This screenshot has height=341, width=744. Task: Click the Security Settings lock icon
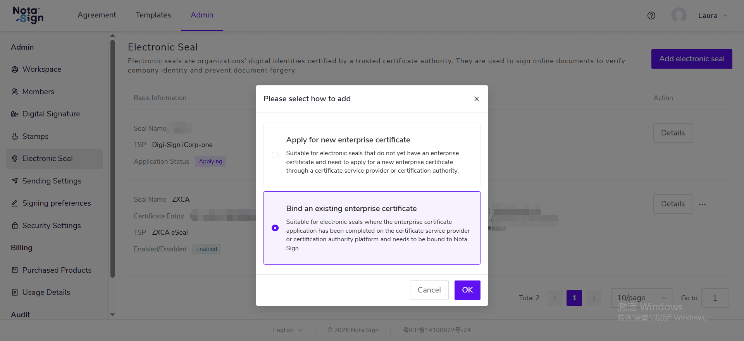coord(15,225)
